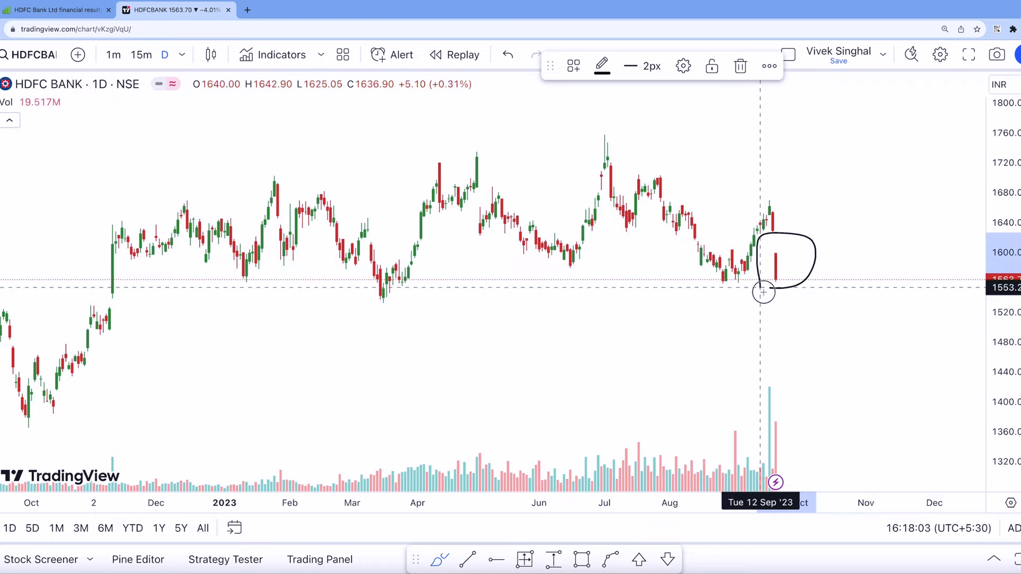1021x574 pixels.
Task: Delete the selected drawing with trash icon
Action: click(741, 66)
